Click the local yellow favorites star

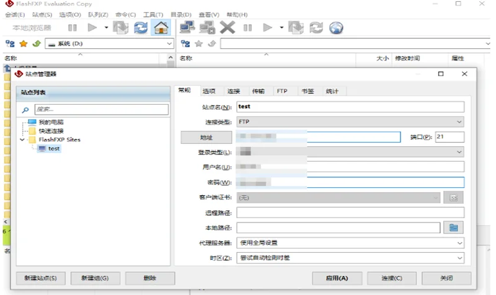coord(24,43)
